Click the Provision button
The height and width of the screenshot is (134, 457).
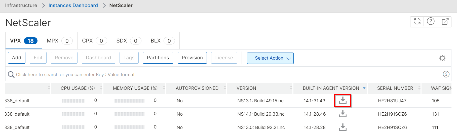(x=192, y=58)
